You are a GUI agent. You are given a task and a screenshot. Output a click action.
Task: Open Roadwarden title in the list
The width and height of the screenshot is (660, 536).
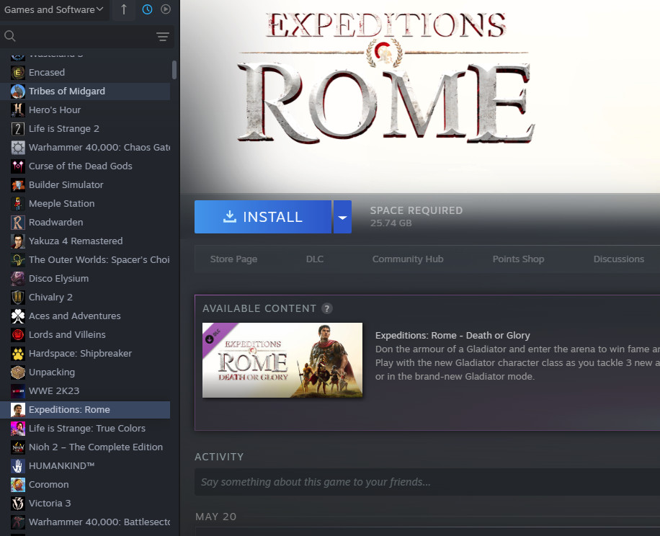(x=55, y=222)
